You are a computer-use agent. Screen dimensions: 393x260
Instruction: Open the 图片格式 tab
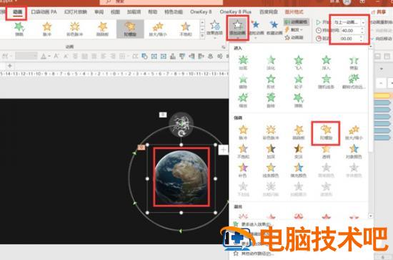tap(294, 11)
